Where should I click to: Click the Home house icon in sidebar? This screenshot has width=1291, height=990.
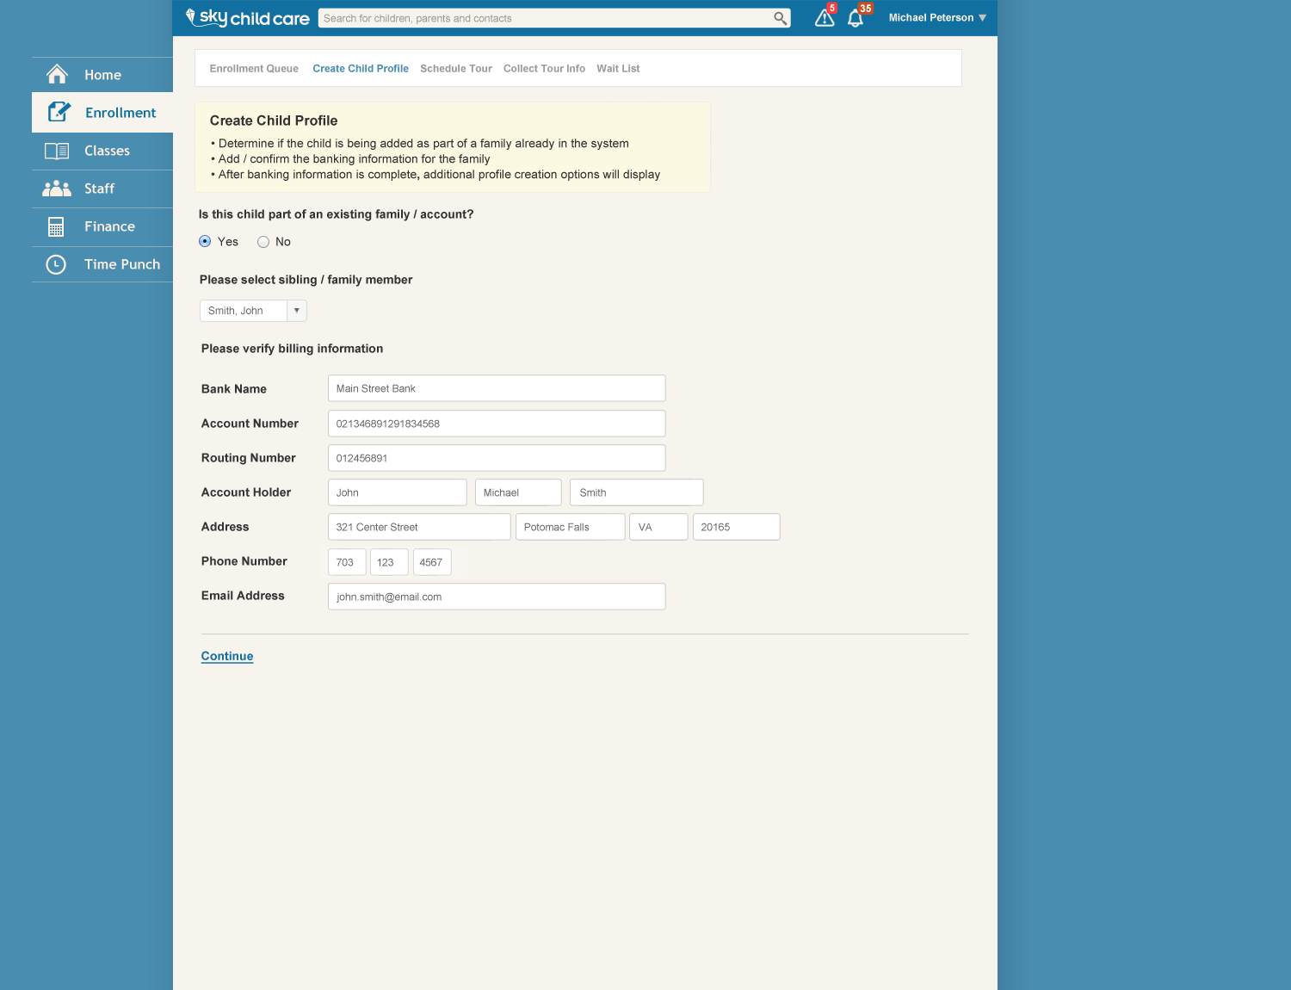coord(57,75)
